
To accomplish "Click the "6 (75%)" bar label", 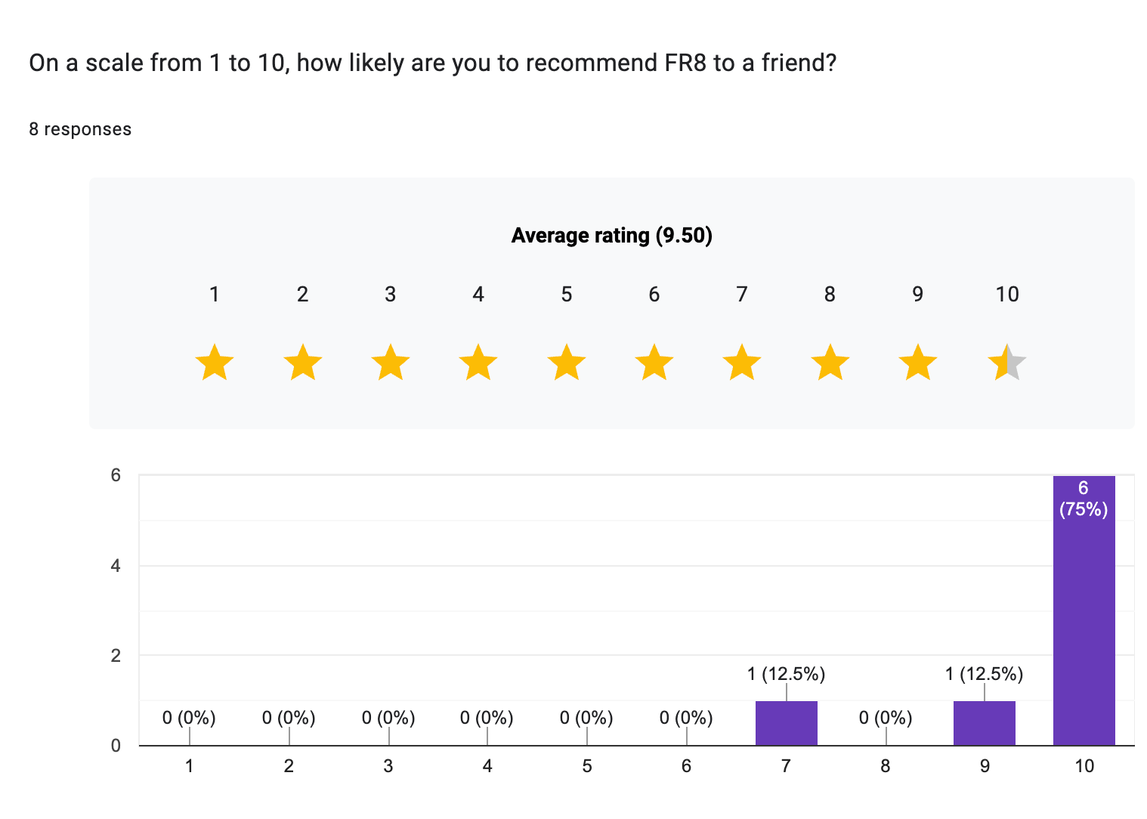I will [x=1084, y=499].
